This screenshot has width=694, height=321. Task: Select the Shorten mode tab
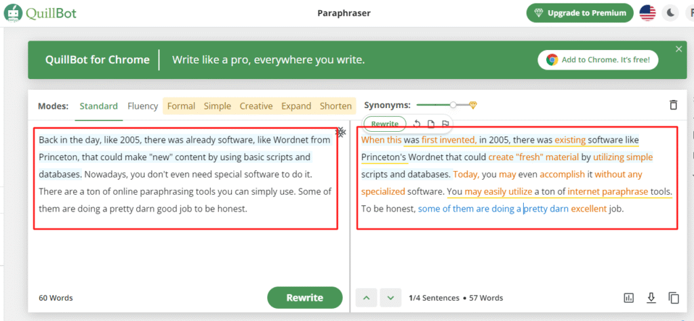[x=336, y=106]
